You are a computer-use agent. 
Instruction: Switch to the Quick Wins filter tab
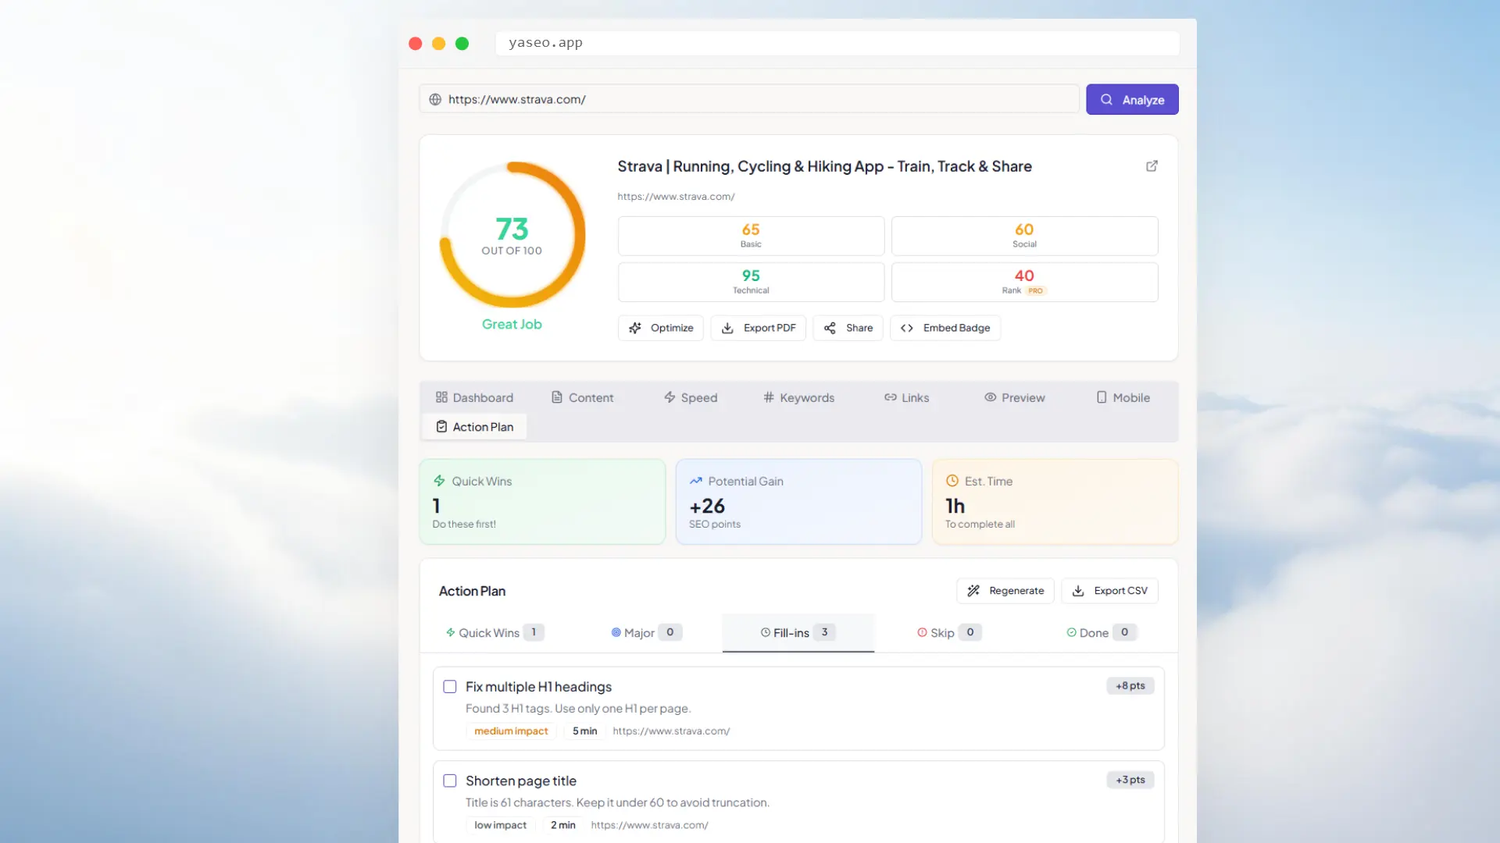(x=494, y=633)
